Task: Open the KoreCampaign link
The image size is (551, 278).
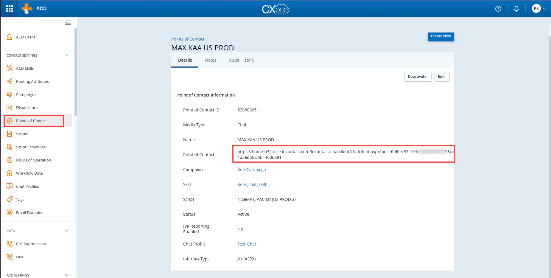Action: click(252, 170)
